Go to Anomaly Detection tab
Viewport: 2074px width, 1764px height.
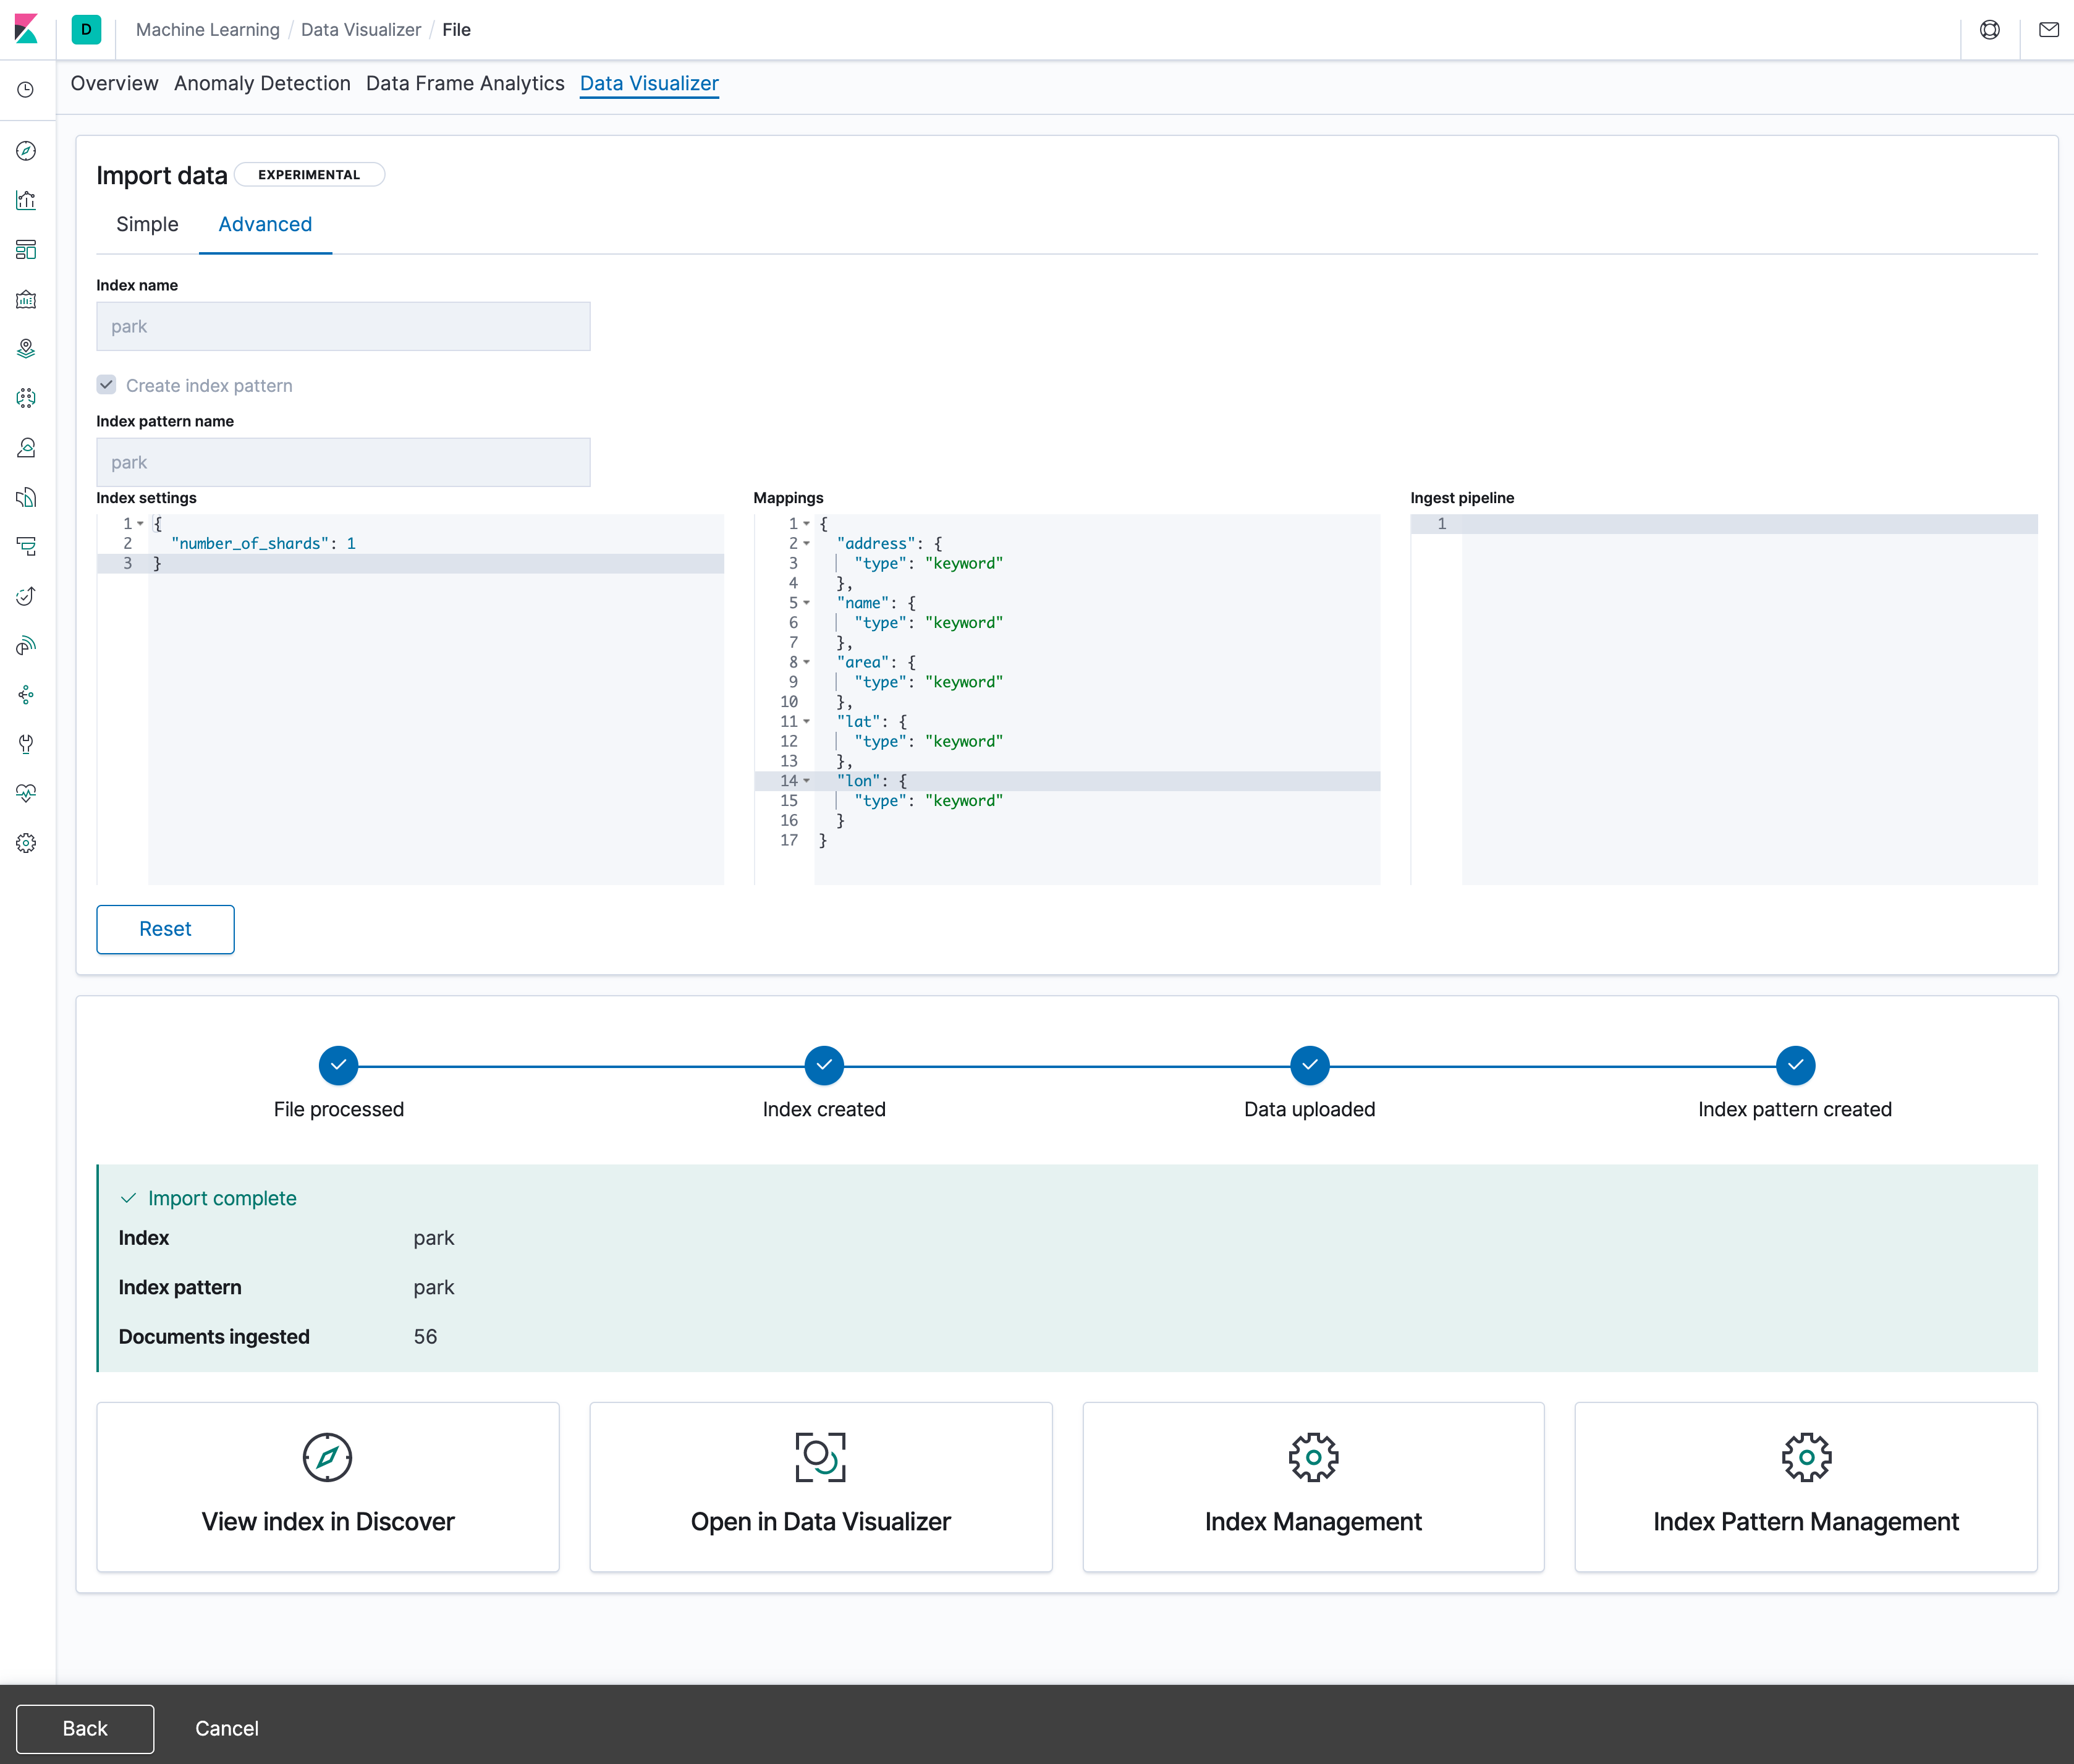click(262, 84)
